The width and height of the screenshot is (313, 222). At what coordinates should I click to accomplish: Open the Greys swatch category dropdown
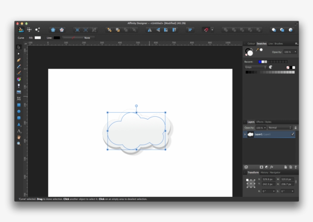click(x=255, y=67)
